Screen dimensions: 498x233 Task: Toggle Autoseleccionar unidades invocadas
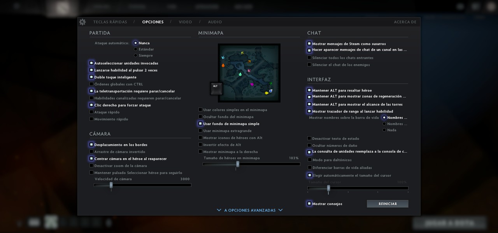pyautogui.click(x=91, y=63)
